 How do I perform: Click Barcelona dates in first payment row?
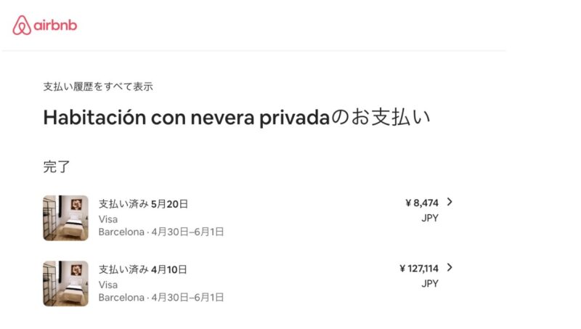[x=161, y=232]
